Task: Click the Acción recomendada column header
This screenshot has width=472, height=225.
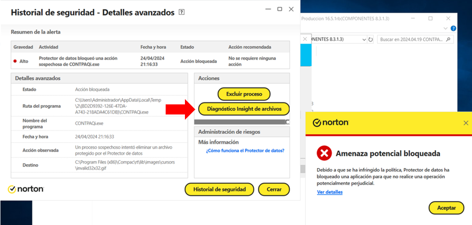Action: [x=249, y=47]
